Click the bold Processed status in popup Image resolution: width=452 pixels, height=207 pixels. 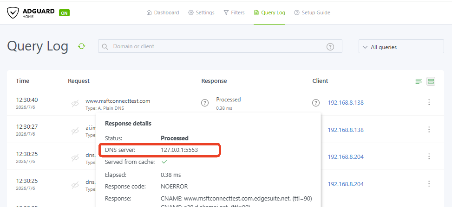click(x=174, y=138)
